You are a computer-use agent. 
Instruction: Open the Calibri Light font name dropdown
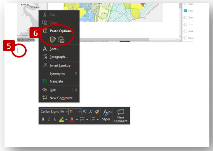coord(67,112)
